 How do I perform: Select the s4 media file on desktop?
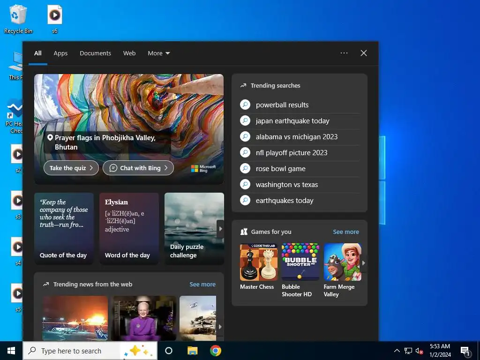point(17,251)
